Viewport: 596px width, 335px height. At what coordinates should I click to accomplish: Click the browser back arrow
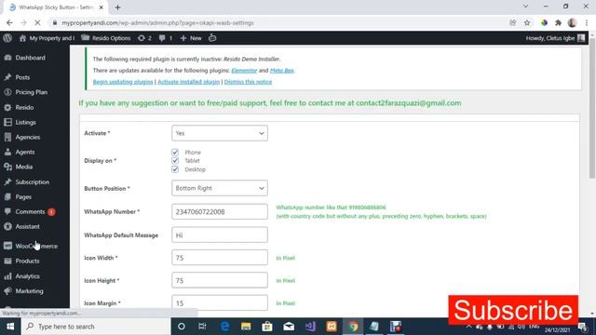[9, 22]
